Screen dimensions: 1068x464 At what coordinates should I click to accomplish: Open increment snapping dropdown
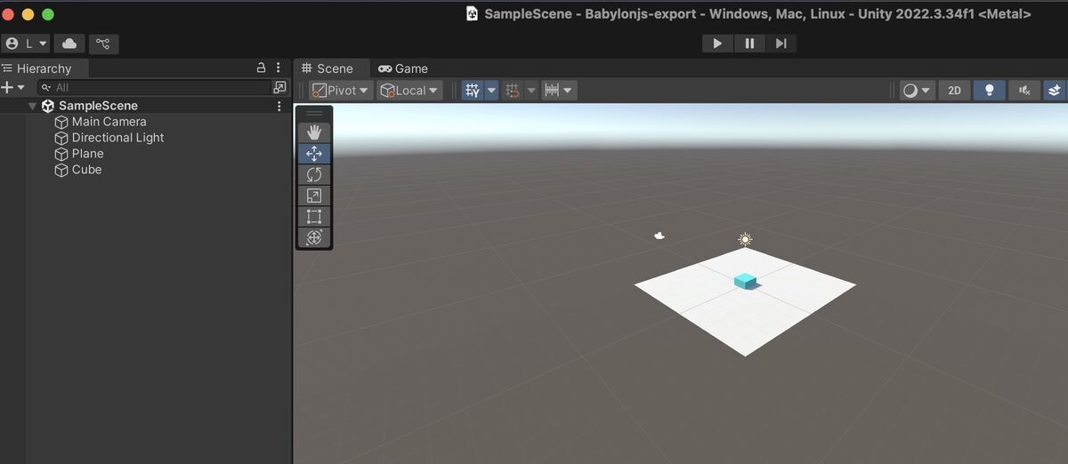(x=559, y=90)
